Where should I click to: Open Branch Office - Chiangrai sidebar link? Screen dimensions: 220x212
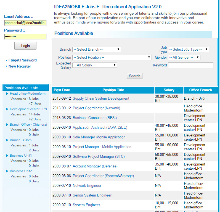[28, 125]
